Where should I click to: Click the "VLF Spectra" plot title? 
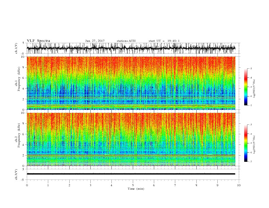(x=38, y=41)
